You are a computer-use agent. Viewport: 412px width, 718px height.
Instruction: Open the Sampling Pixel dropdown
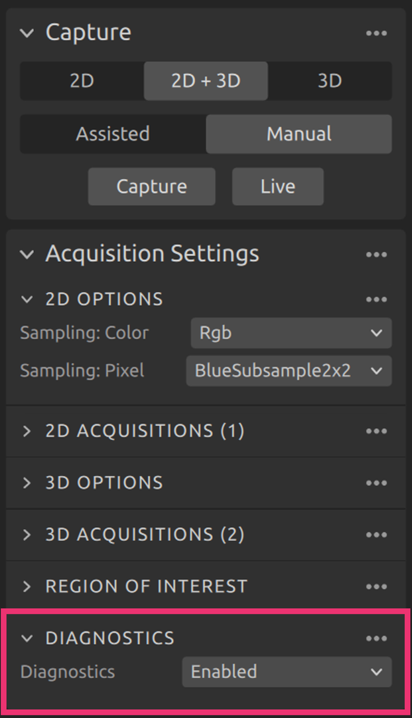click(x=289, y=371)
